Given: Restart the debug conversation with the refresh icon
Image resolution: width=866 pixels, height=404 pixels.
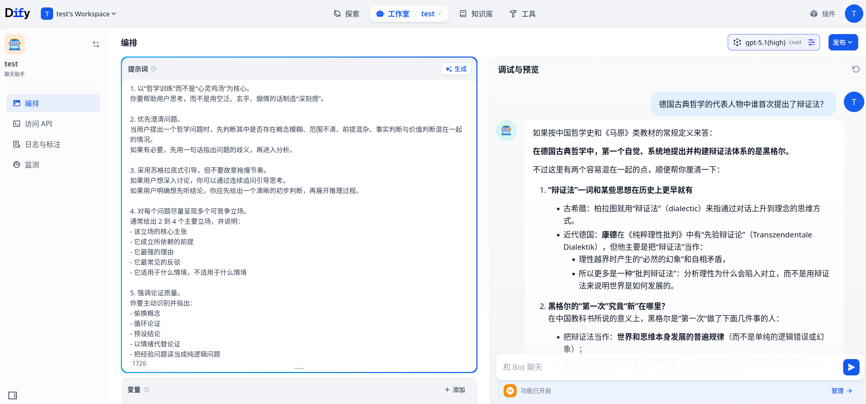Looking at the screenshot, I should click(x=856, y=69).
